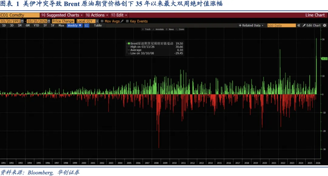Click the Low on 10/10/08 legend row

155,53
